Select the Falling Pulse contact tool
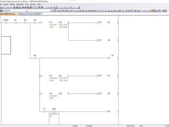Screen dimensions: 169x127 [x=89, y=11]
